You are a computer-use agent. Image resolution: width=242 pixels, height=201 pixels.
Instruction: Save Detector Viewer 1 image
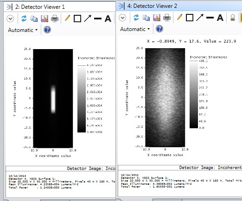pos(45,19)
